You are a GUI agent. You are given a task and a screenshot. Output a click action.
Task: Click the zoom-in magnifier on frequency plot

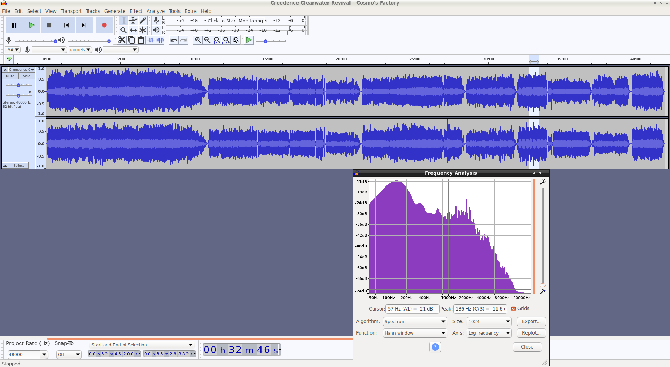coord(543,182)
